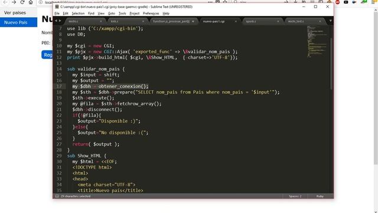Click the browser back arrow
This screenshot has height=213, width=378.
(x=5, y=2)
